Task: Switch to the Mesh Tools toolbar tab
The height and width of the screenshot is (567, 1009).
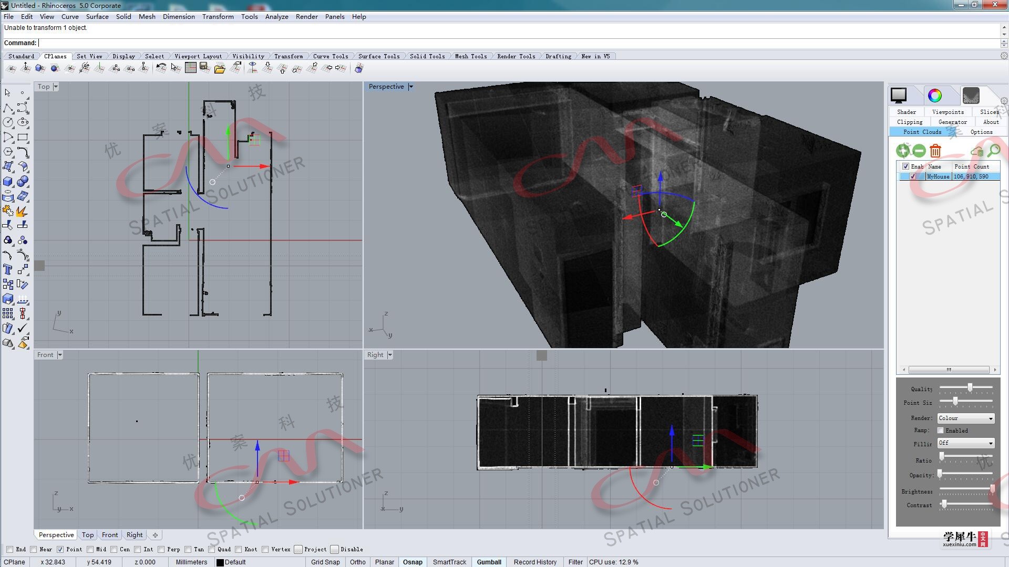Action: click(x=471, y=56)
